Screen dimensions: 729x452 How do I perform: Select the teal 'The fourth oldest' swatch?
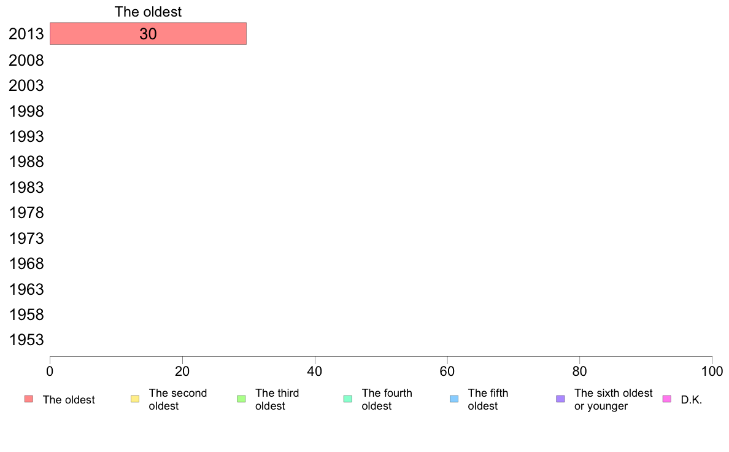pyautogui.click(x=348, y=399)
